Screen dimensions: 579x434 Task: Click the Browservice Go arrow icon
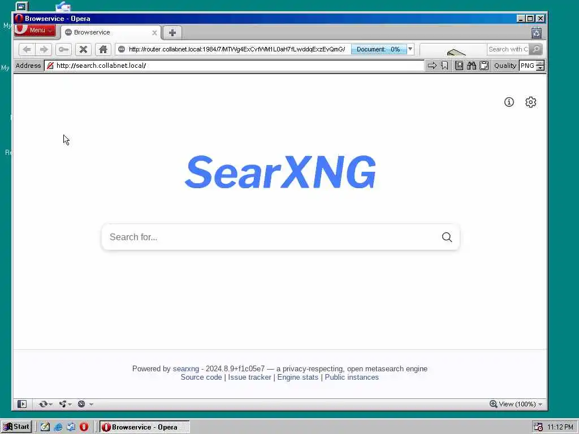point(431,66)
